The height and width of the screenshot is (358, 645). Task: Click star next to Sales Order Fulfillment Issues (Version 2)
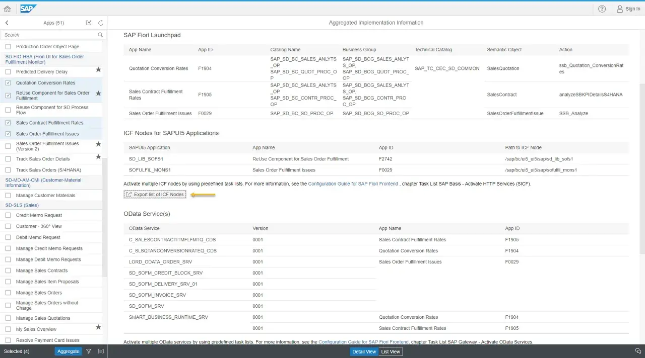(x=98, y=144)
